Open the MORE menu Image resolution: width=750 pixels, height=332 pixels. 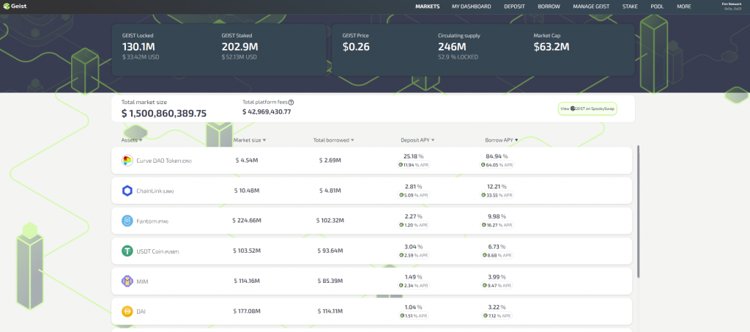coord(683,7)
